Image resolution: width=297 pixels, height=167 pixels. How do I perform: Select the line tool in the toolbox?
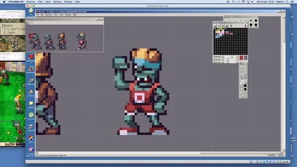point(245,82)
